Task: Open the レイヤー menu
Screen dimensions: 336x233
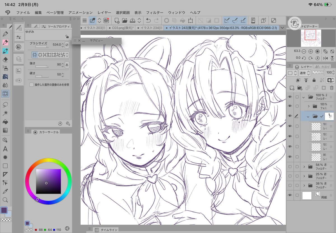Action: click(104, 13)
